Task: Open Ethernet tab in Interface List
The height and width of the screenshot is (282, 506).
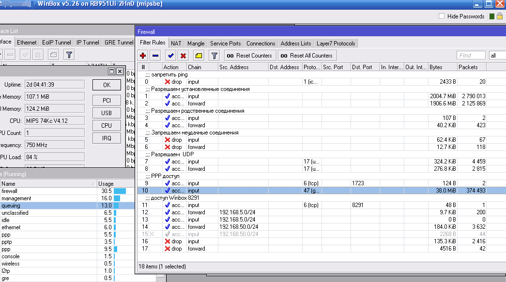Action: [x=27, y=42]
